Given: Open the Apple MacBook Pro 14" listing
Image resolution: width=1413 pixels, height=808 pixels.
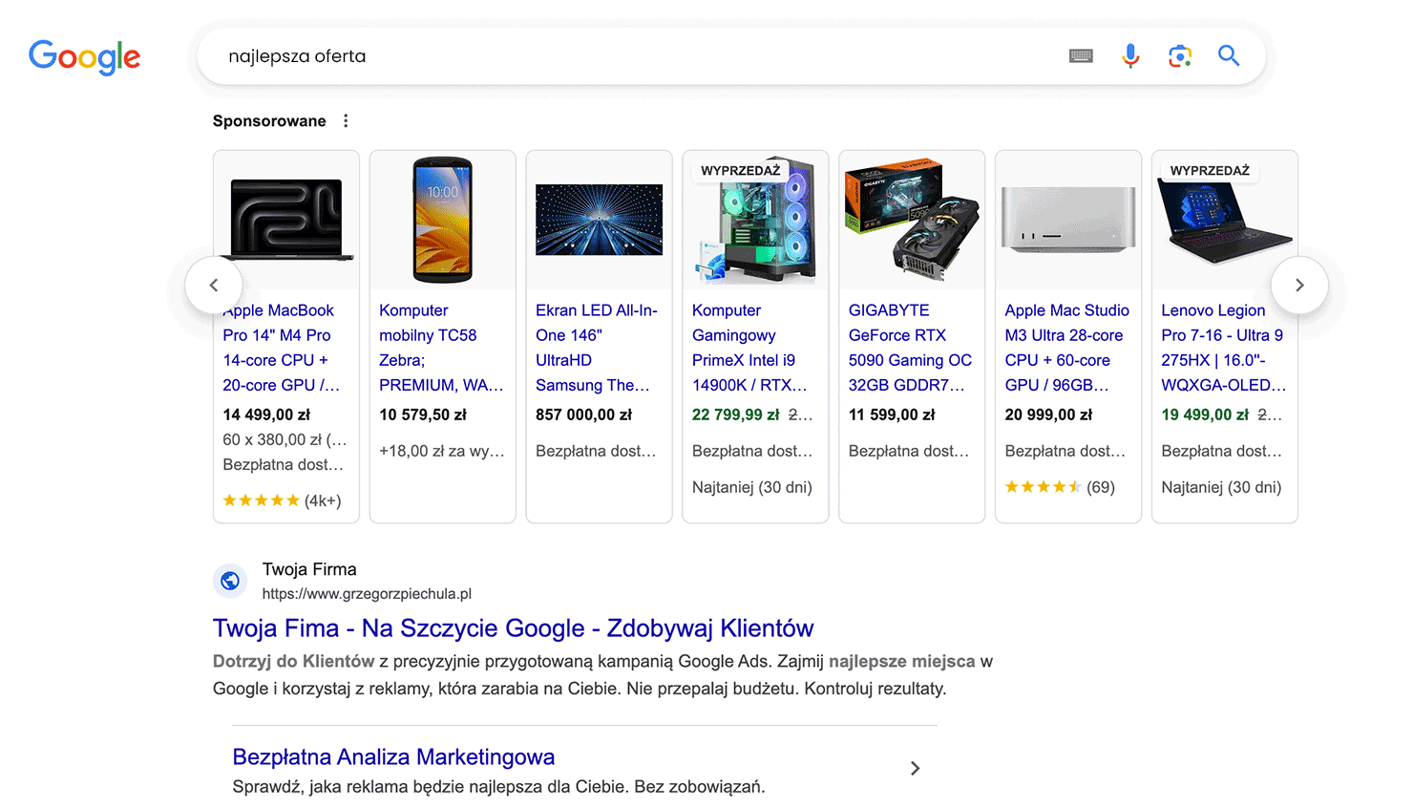Looking at the screenshot, I should click(x=282, y=348).
